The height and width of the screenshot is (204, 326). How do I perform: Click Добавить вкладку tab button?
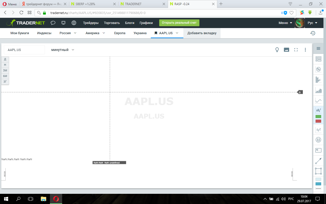(202, 33)
